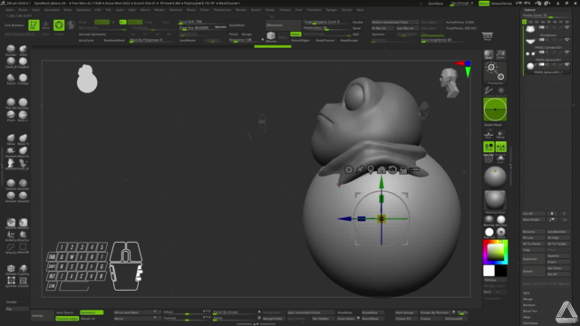Select the Pinch brush icon
The height and width of the screenshot is (326, 580).
[x=11, y=115]
